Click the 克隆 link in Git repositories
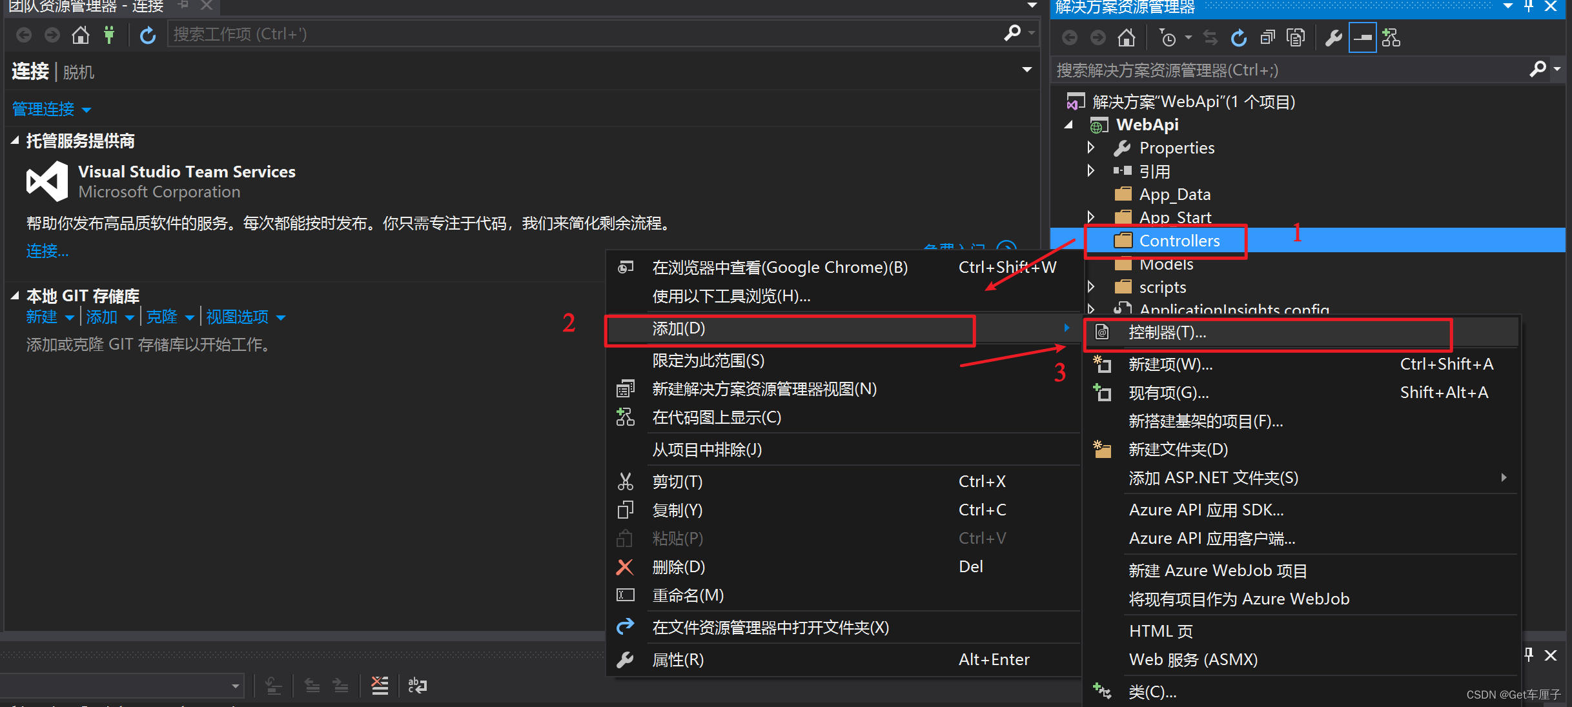 pos(161,317)
